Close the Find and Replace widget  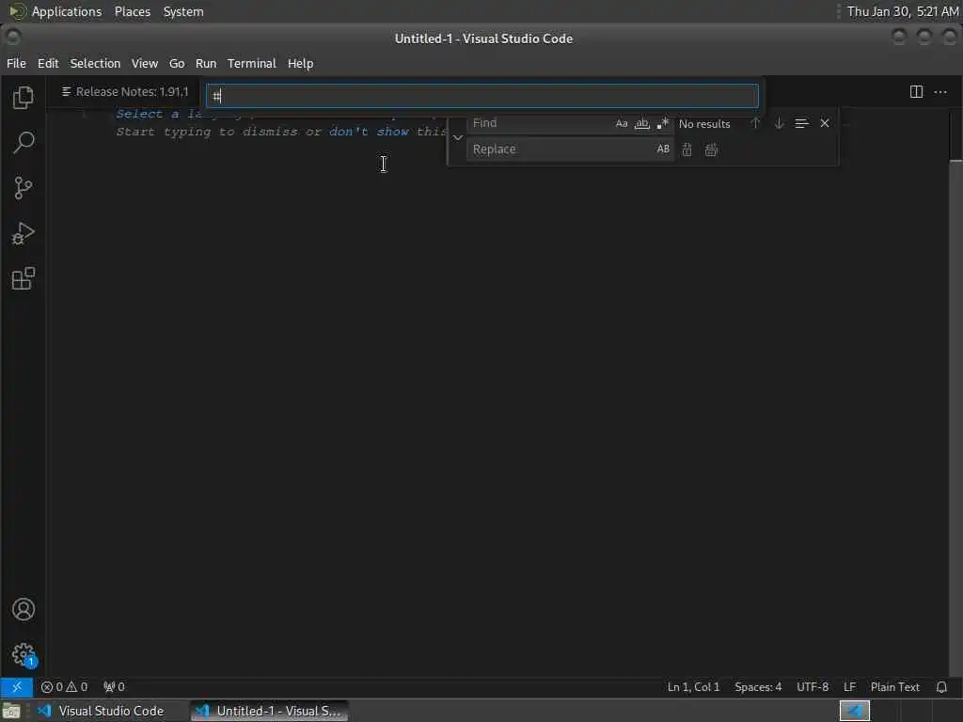824,123
